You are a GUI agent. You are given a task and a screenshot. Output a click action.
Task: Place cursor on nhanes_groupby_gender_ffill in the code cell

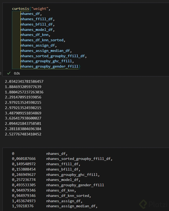click(50, 66)
